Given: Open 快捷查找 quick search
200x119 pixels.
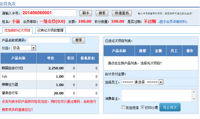Looking at the screenshot, I should click(122, 13).
